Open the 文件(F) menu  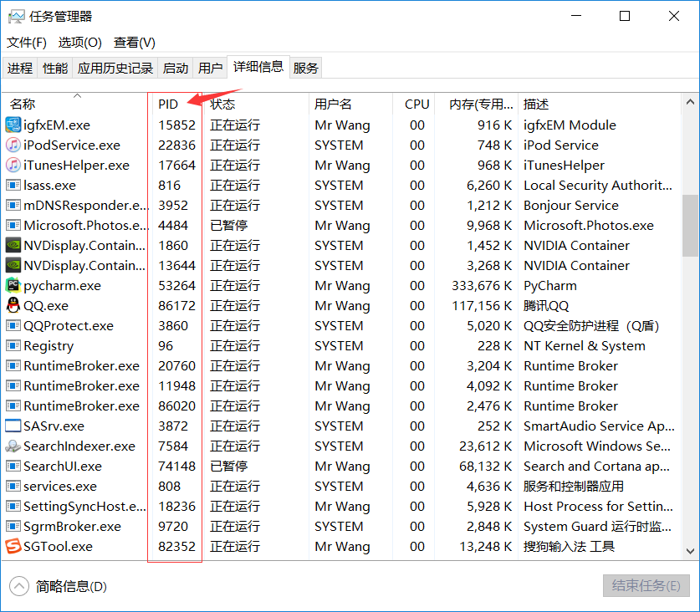[26, 43]
